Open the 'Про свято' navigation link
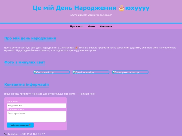 (x=77, y=26)
